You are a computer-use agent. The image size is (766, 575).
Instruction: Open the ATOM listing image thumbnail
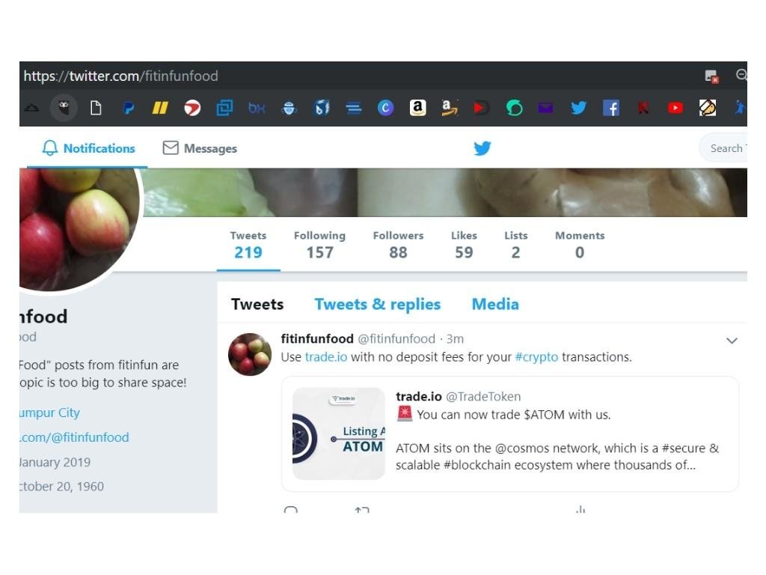tap(339, 433)
